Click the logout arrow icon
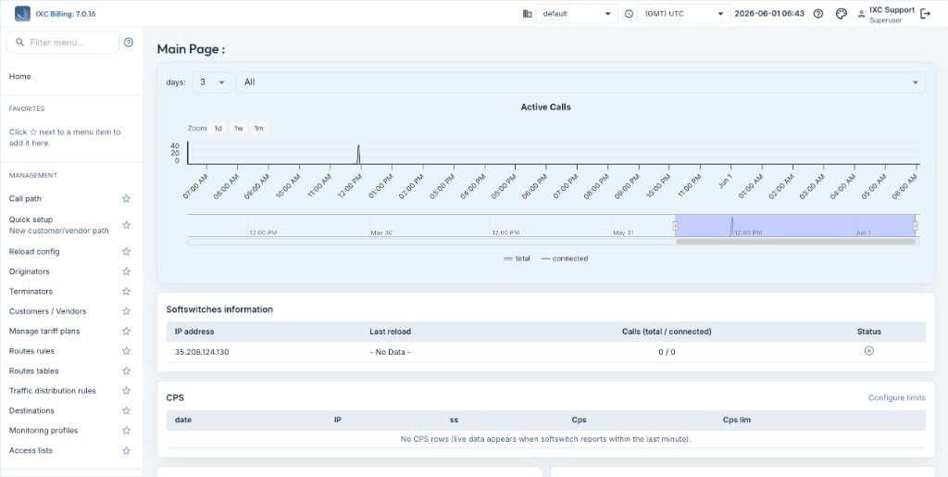 pyautogui.click(x=925, y=13)
